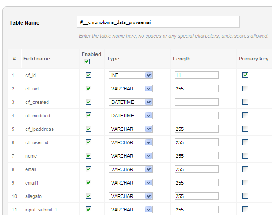Screen dimensions: 272x215
Task: Expand the Type dropdown for nome
Action: (130, 156)
